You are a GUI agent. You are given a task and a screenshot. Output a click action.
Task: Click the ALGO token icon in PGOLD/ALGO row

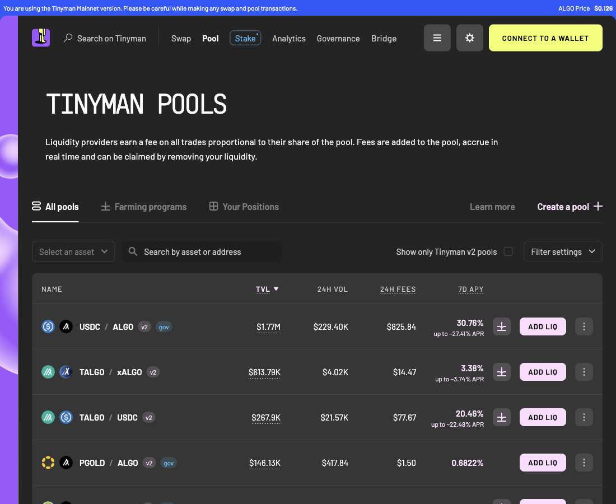66,463
